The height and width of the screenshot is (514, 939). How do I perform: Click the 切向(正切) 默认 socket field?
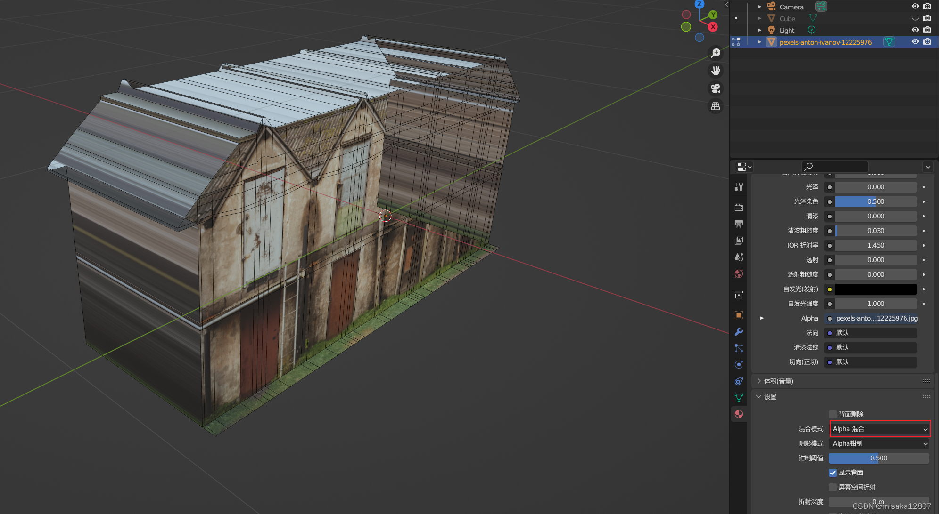pos(871,362)
